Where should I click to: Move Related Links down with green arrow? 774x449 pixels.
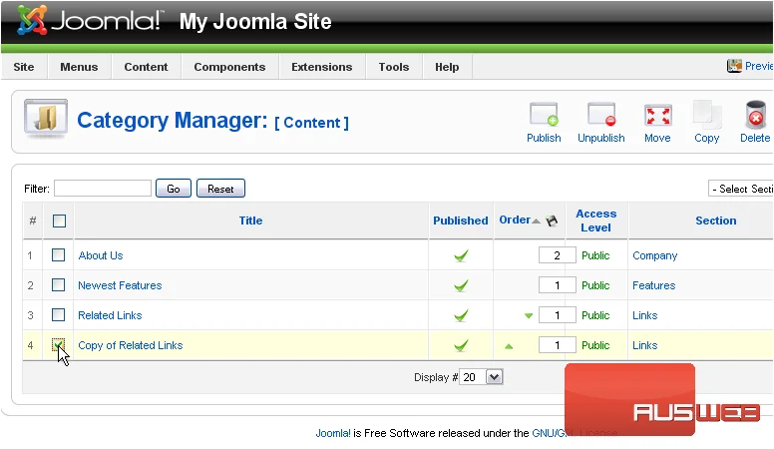[529, 315]
